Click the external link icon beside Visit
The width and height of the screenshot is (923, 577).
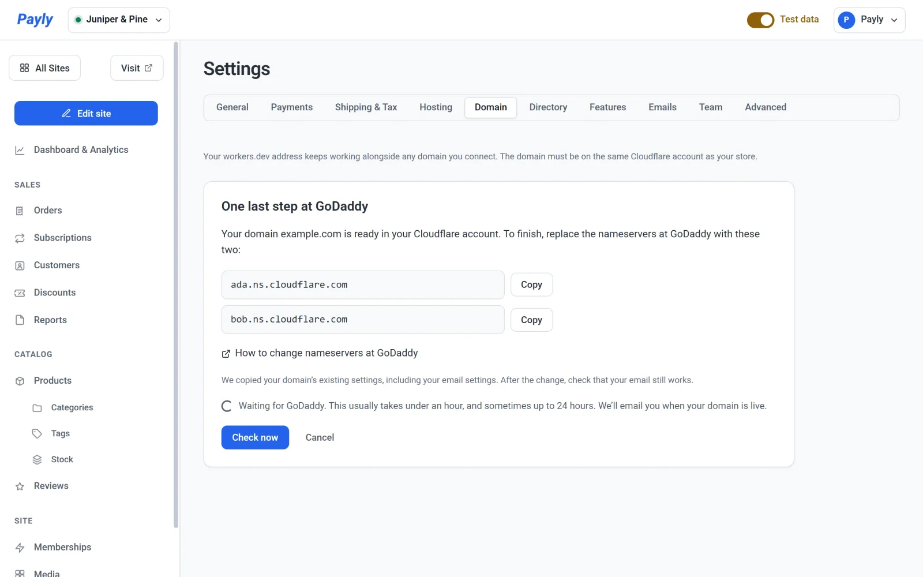[x=148, y=68]
